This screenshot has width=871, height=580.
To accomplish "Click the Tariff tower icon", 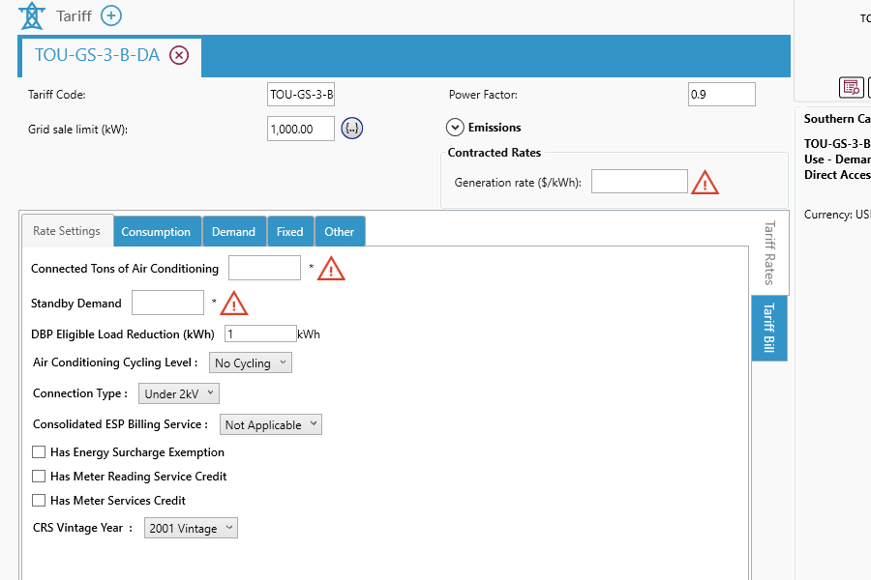I will (32, 16).
